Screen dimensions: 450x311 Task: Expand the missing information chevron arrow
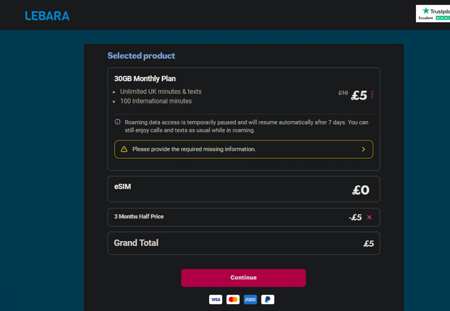click(x=363, y=149)
